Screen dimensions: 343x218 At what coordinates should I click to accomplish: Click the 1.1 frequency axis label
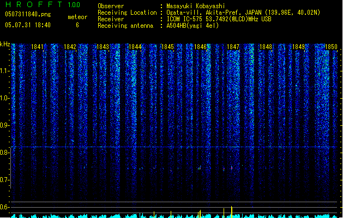pyautogui.click(x=4, y=71)
